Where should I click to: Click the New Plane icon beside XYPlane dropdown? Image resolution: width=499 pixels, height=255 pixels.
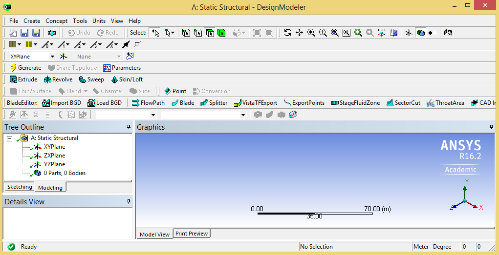point(64,57)
